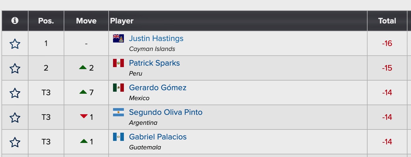Screen dimensions: 411x157
Task: Open Patrick Sparks player link
Action: tap(154, 63)
